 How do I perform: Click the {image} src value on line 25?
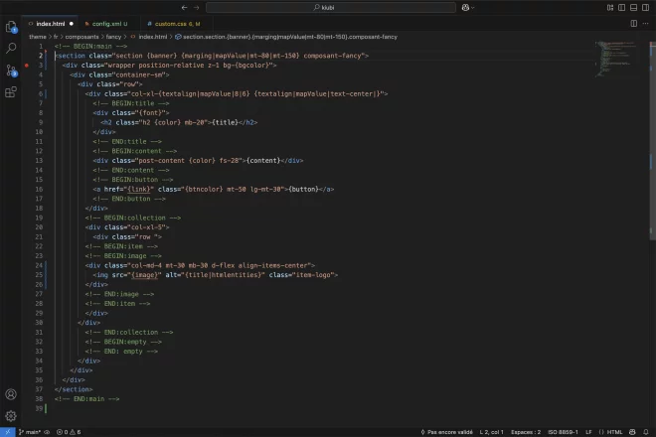pyautogui.click(x=144, y=275)
